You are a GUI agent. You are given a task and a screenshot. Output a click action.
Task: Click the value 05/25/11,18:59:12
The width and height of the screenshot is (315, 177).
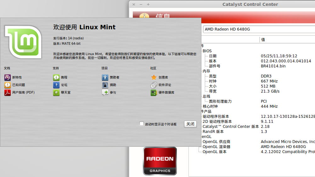click(279, 56)
